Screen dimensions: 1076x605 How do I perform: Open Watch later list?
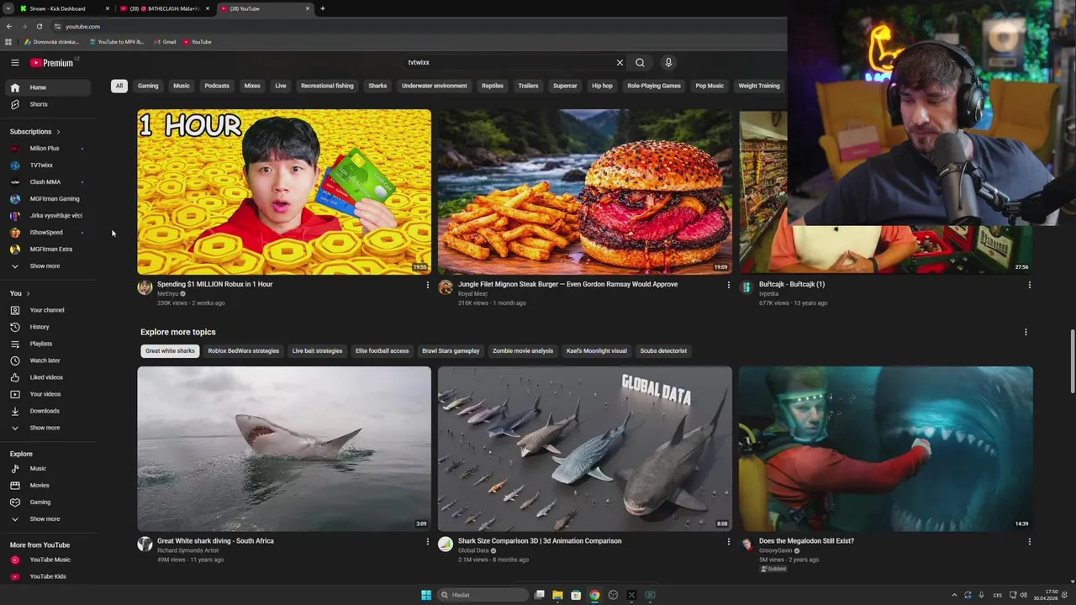tap(48, 360)
